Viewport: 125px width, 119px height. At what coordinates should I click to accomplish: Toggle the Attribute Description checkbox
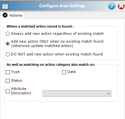[8, 91]
